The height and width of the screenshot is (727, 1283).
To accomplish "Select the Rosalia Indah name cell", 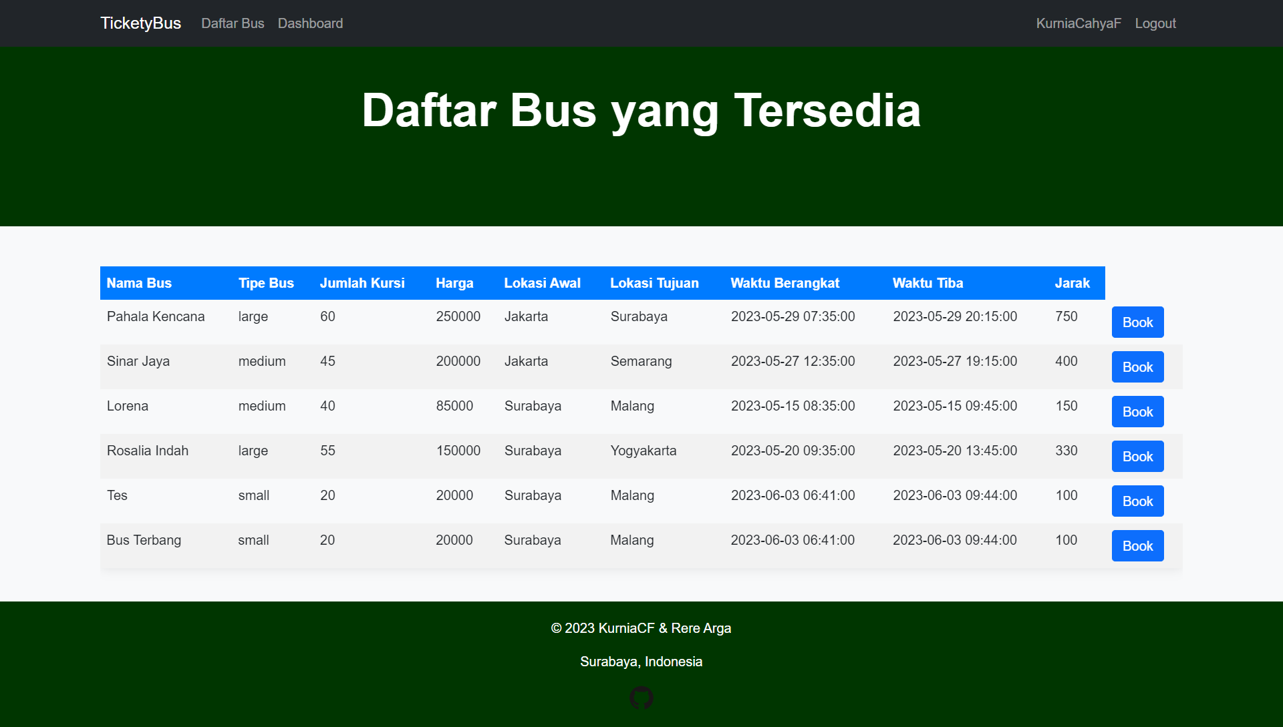I will (148, 451).
